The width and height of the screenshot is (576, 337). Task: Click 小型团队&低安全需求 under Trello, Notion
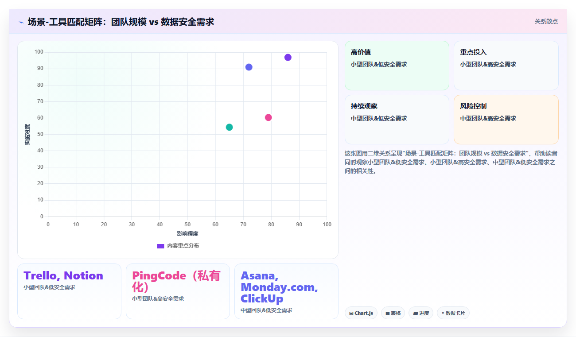tap(50, 287)
